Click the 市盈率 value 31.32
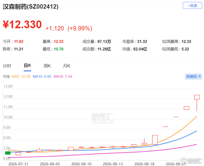 click(142, 41)
